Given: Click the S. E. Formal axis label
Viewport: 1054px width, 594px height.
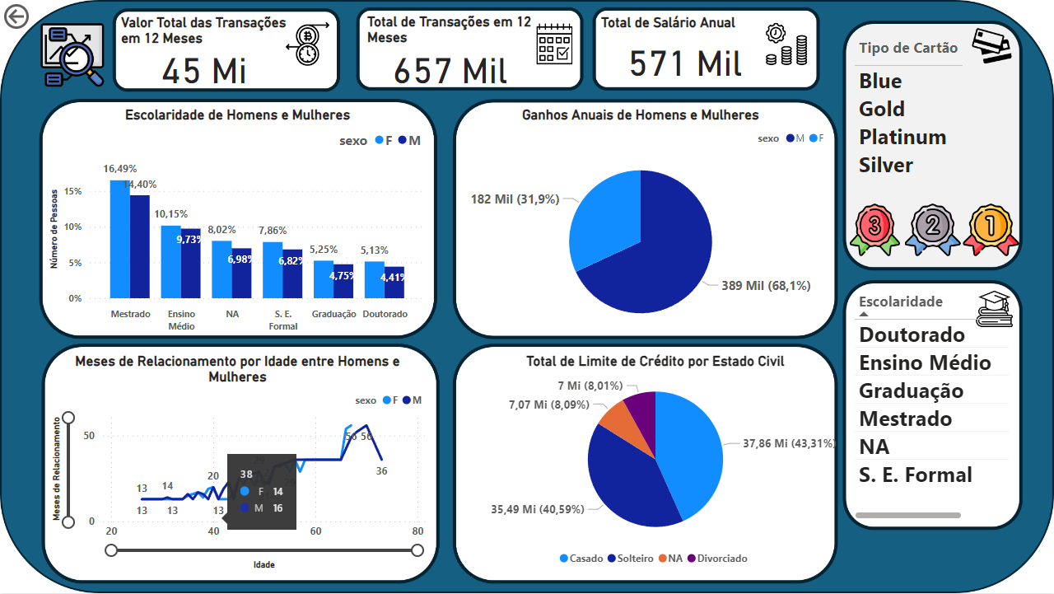Looking at the screenshot, I should 282,320.
